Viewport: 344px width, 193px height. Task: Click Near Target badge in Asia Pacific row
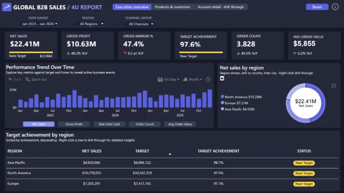point(304,163)
